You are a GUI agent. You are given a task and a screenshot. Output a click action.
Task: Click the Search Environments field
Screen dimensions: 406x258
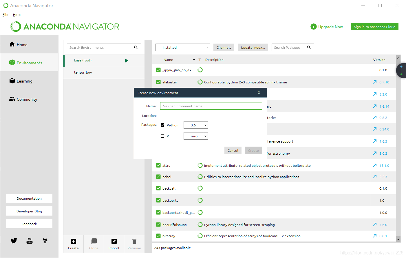[x=104, y=47]
